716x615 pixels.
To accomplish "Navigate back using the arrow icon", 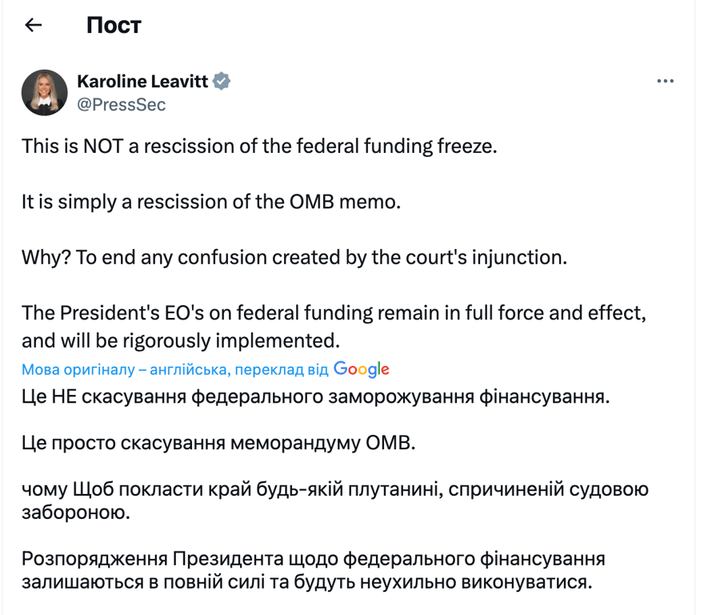I will pos(32,25).
